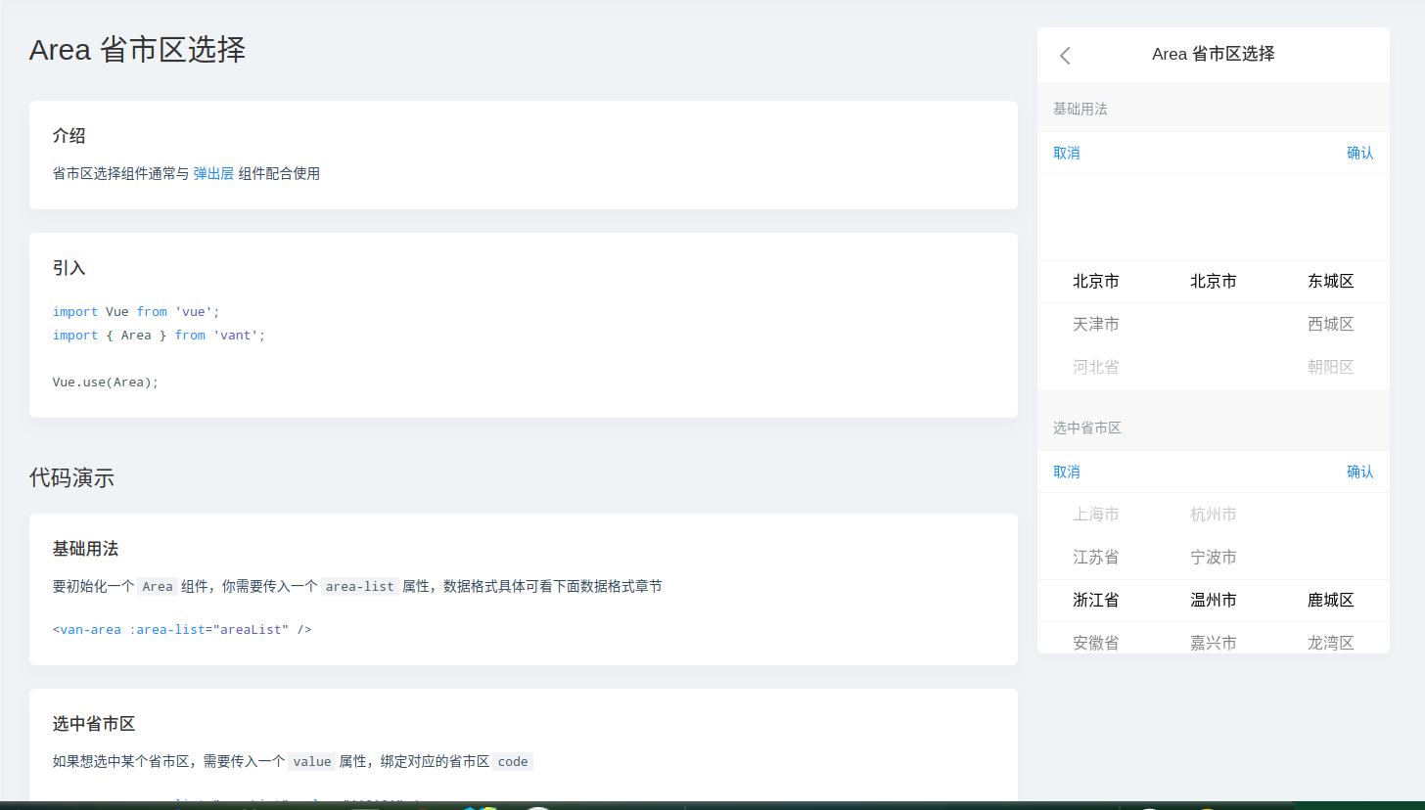This screenshot has width=1425, height=810.
Task: Select 北京市 city option beside 东城区
Action: pos(1214,282)
